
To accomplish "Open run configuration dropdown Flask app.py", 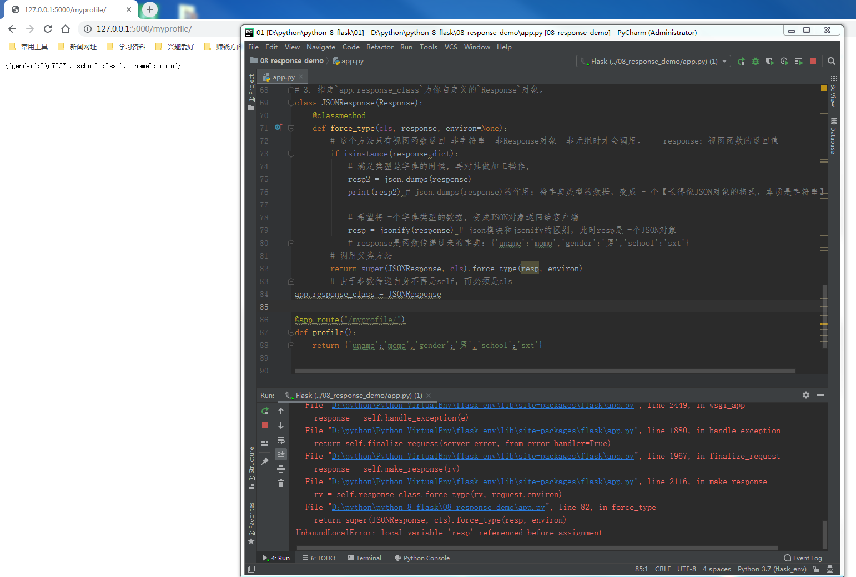I will [653, 62].
